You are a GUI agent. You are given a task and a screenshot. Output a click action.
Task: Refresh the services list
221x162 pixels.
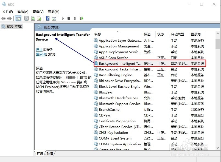[33, 18]
